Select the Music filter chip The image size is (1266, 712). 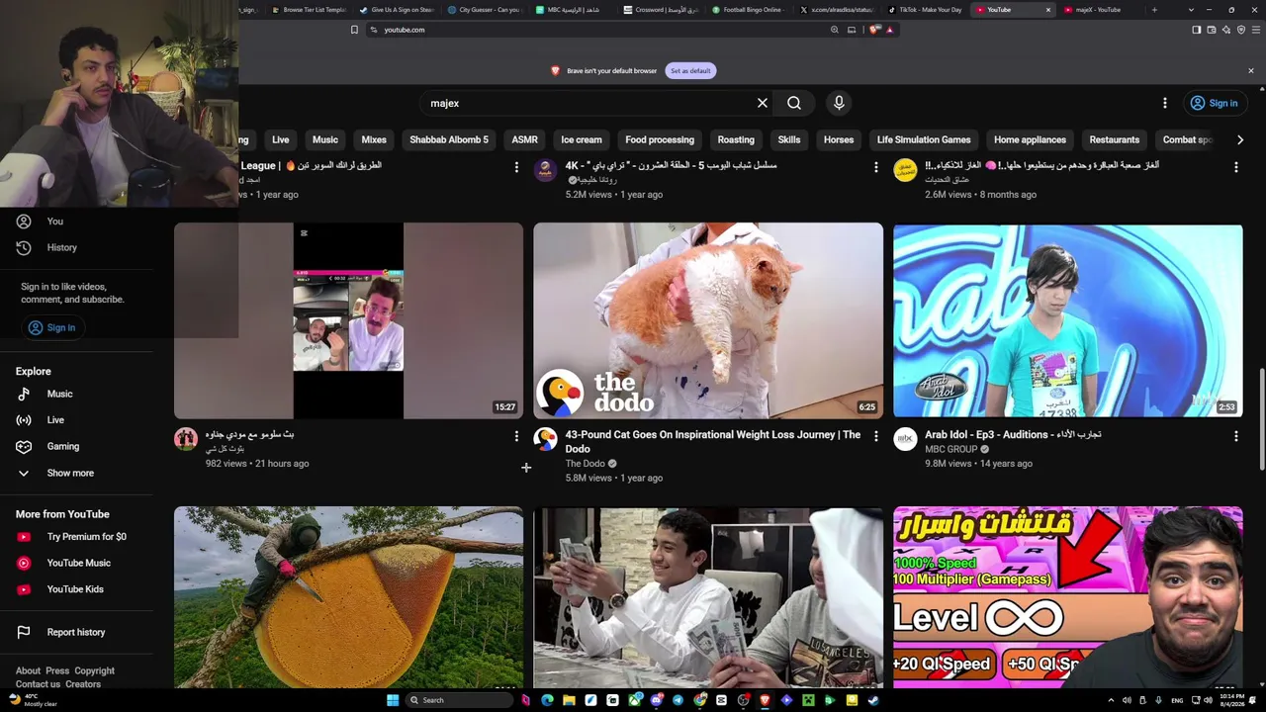tap(325, 139)
